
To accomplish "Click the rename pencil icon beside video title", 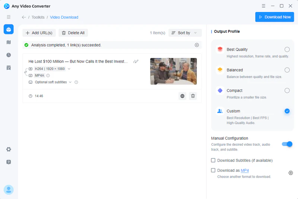I will click(136, 61).
